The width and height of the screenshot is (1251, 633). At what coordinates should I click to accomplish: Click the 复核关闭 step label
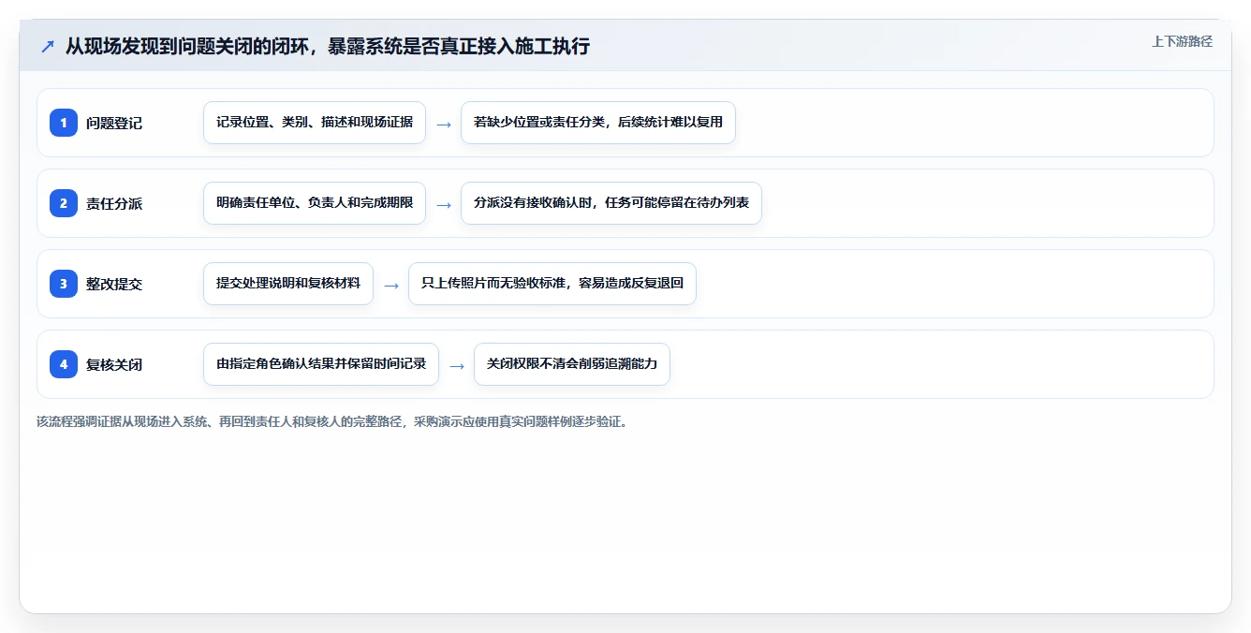pyautogui.click(x=114, y=364)
